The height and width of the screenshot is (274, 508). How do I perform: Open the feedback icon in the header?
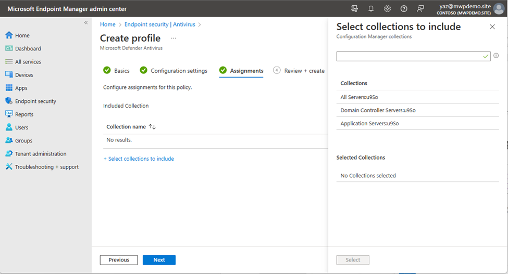[420, 9]
